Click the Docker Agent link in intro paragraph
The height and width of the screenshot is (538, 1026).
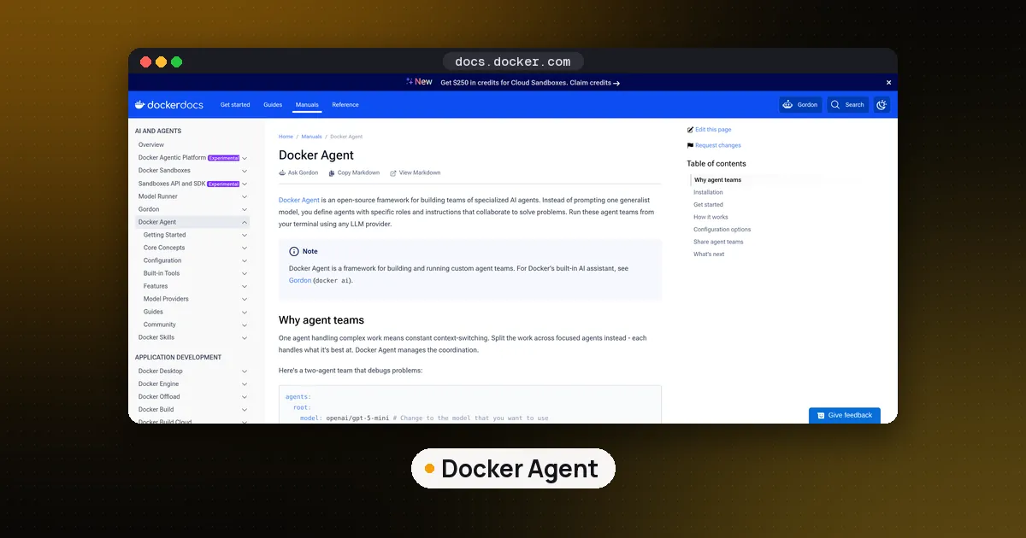pos(299,200)
